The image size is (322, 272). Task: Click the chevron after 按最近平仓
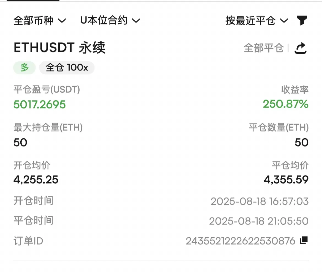tap(284, 21)
